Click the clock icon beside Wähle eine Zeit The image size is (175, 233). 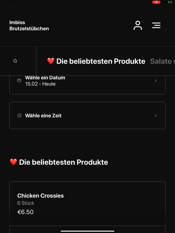pos(19,116)
